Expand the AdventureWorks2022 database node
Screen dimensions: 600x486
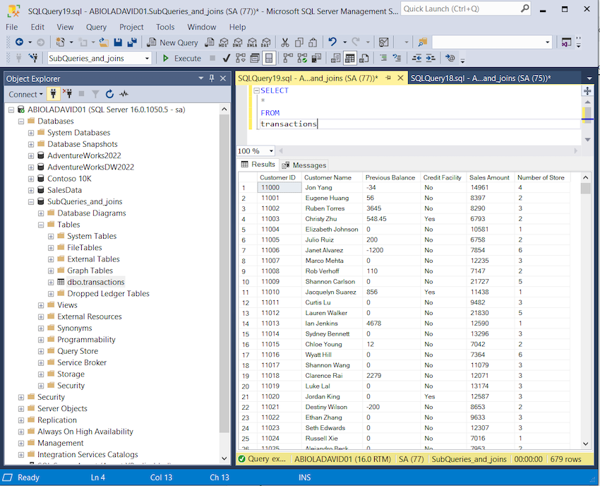tap(31, 155)
